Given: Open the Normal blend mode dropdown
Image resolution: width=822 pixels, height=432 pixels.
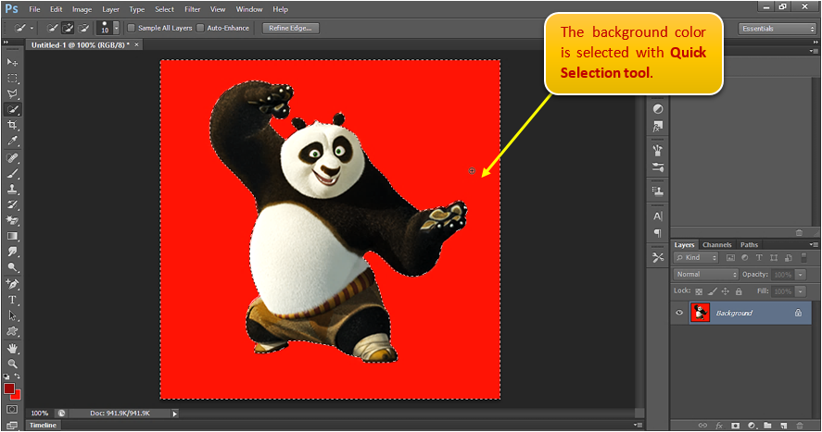Looking at the screenshot, I should coord(705,275).
